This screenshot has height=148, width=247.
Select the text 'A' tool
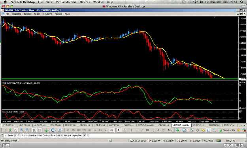[x=158, y=130]
